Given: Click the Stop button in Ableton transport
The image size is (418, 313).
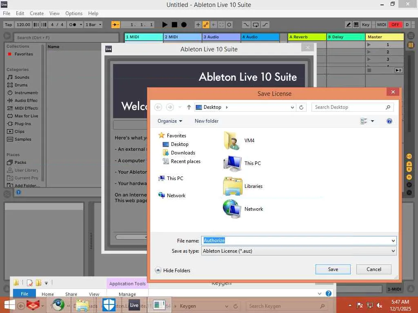Looking at the screenshot, I should [174, 24].
